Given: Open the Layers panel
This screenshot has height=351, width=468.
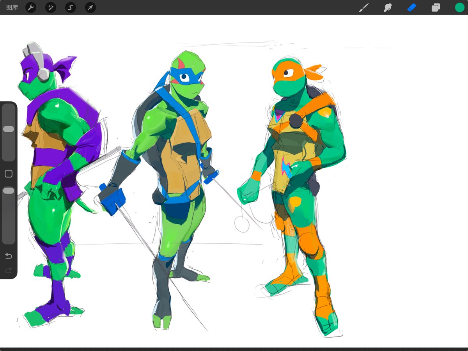Looking at the screenshot, I should (436, 7).
